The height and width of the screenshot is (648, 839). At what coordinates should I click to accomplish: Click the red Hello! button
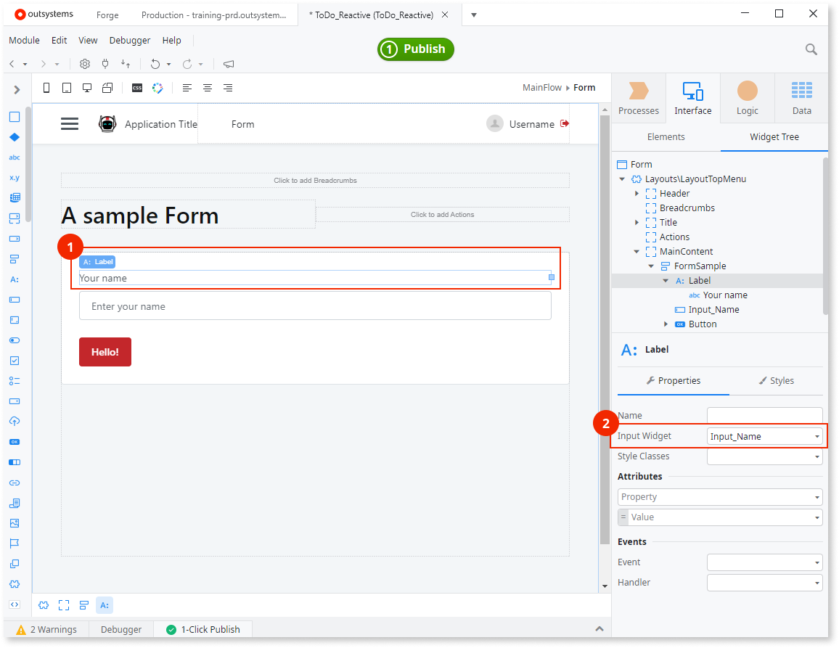click(105, 352)
